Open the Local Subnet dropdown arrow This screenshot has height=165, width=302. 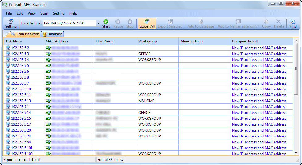click(x=98, y=23)
